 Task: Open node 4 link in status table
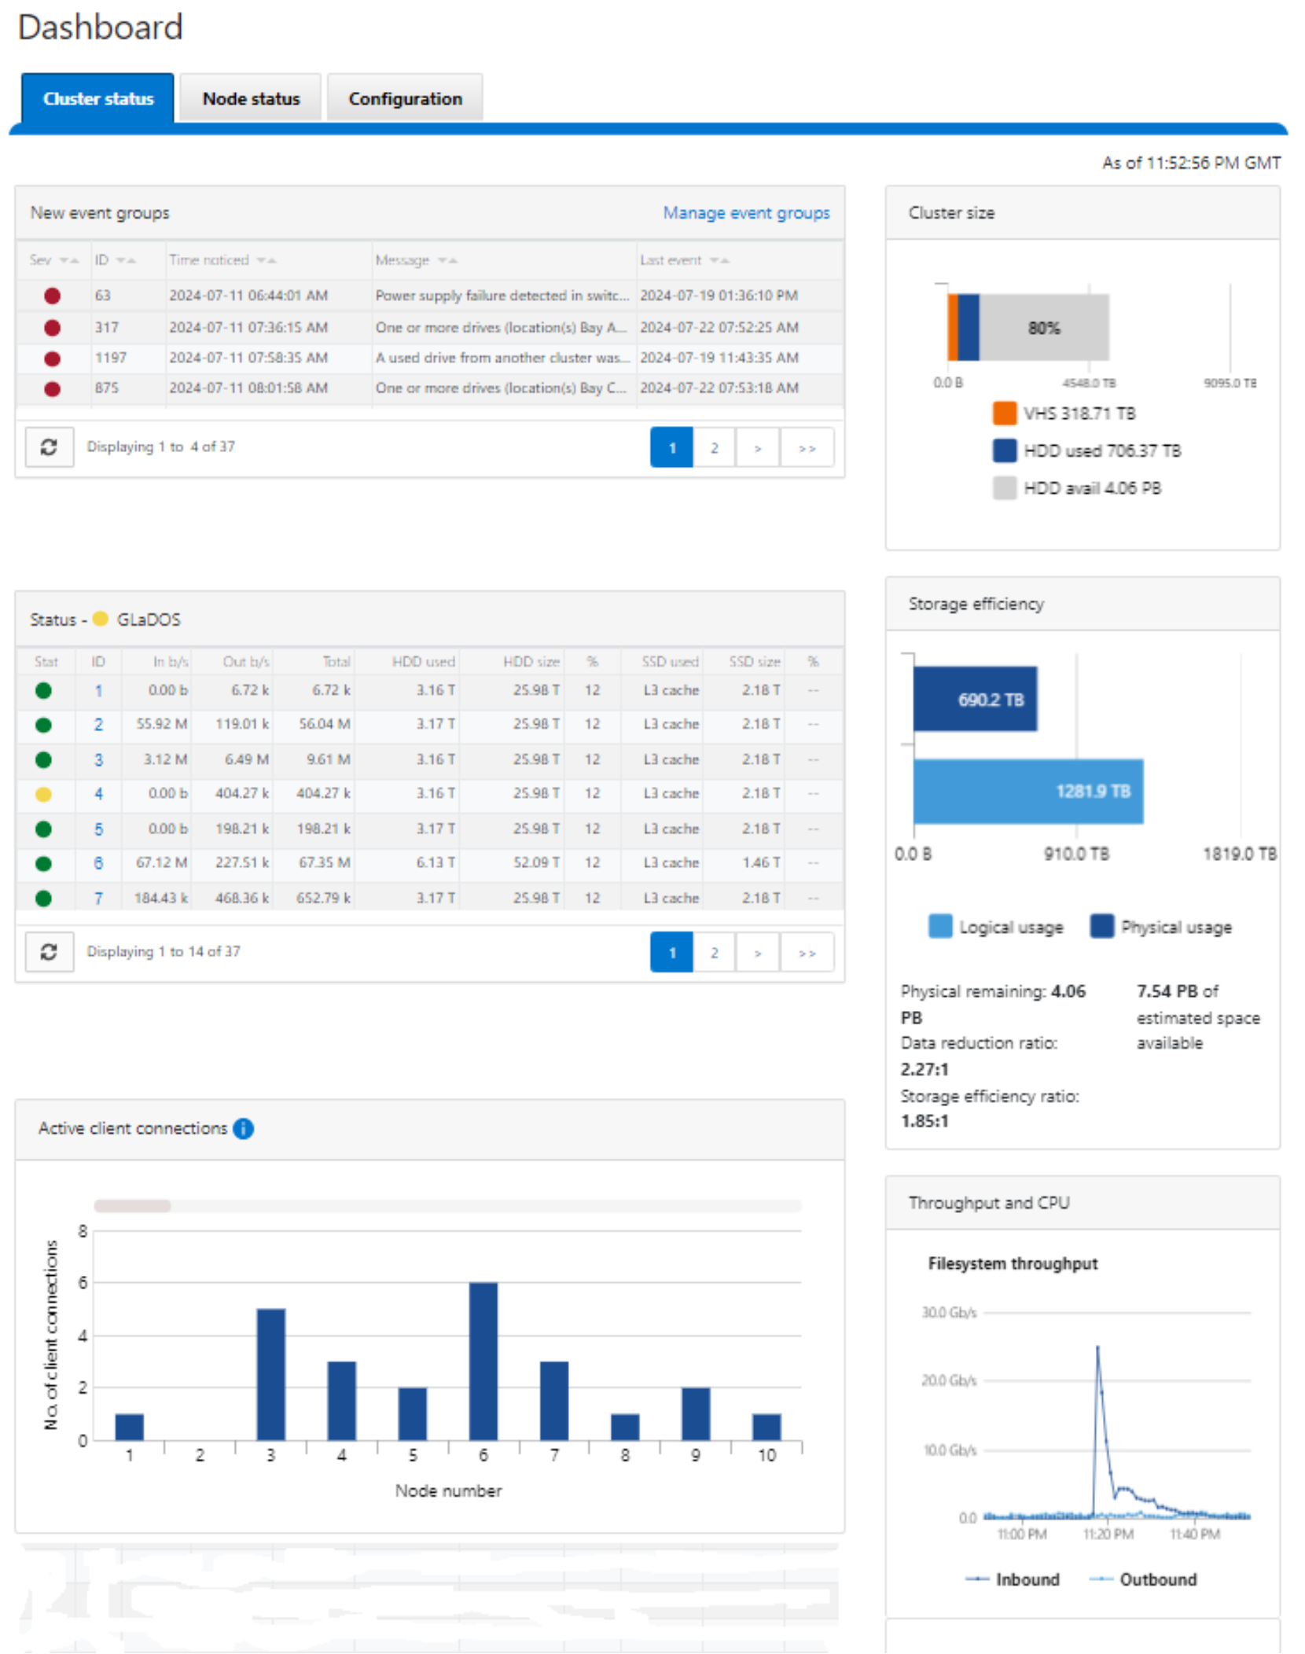click(x=98, y=794)
